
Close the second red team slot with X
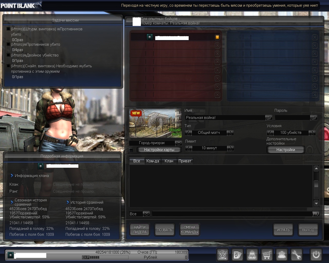[217, 45]
